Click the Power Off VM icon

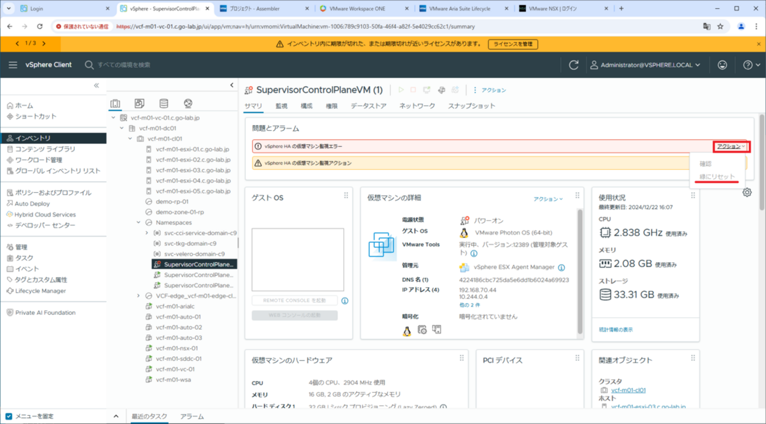(413, 90)
